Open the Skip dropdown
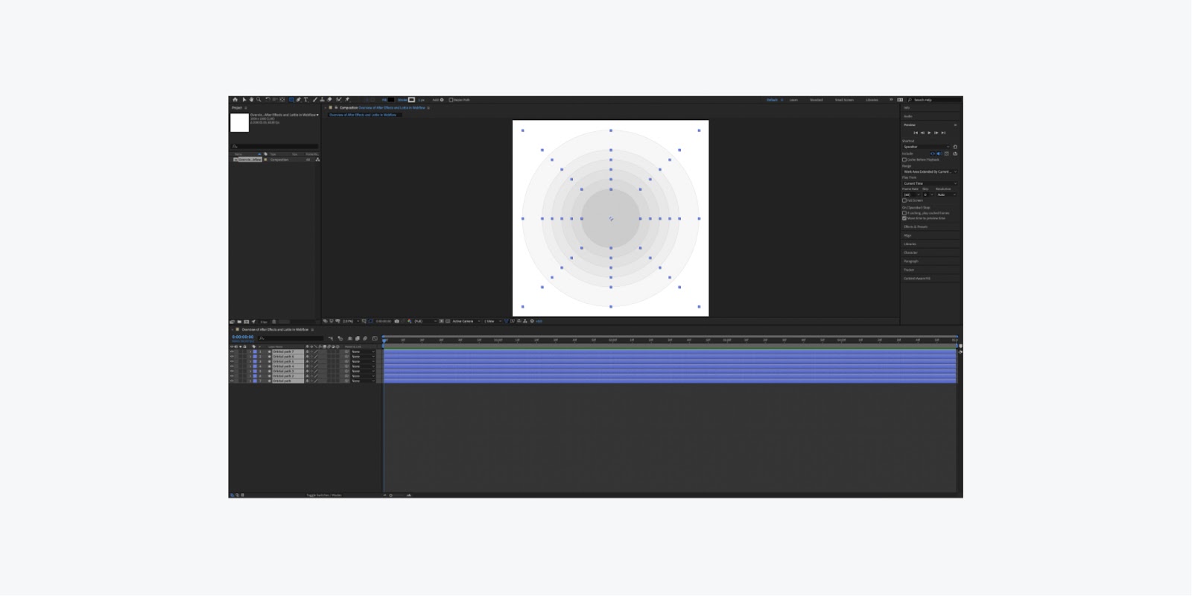 pos(928,194)
